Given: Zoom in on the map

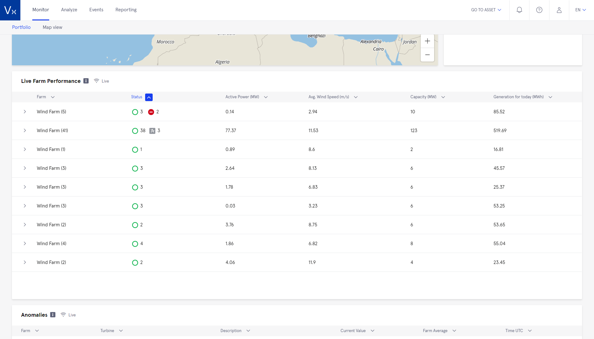Looking at the screenshot, I should pos(427,41).
